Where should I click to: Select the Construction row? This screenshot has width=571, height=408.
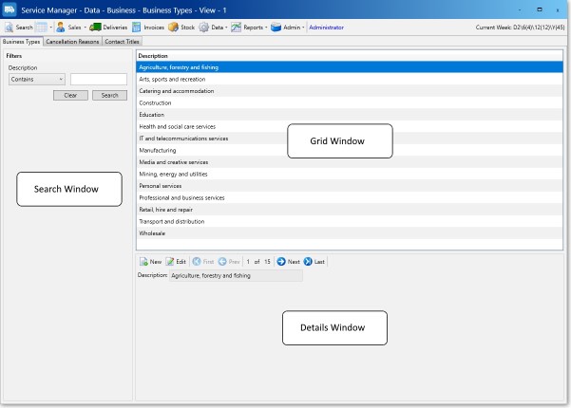pyautogui.click(x=350, y=102)
